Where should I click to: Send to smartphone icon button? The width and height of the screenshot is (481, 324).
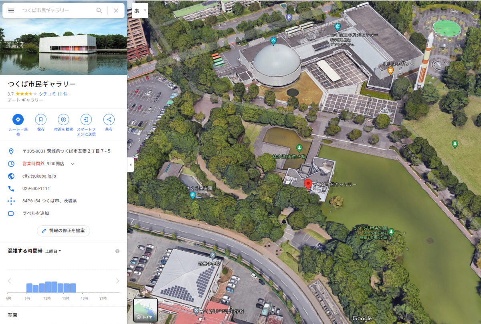(x=86, y=119)
